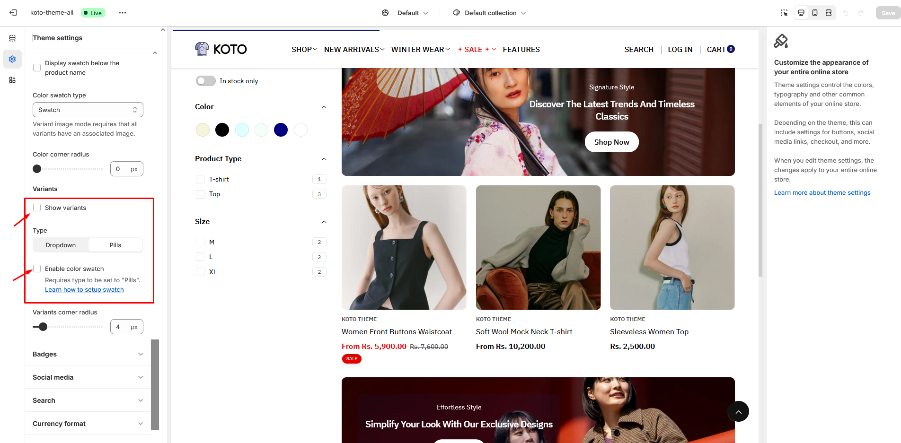
Task: Check the size L filter
Action: (x=200, y=257)
